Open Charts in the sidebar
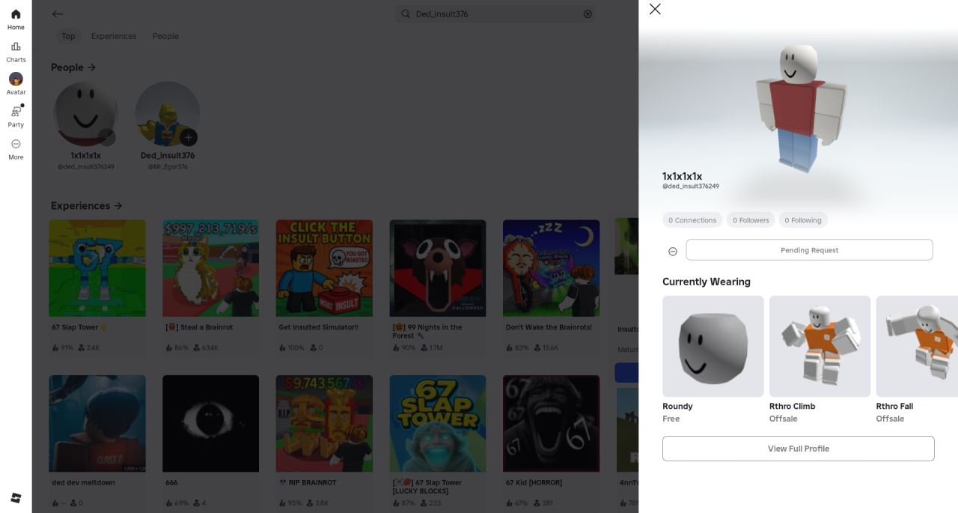Viewport: 958px width, 513px height. pos(16,51)
